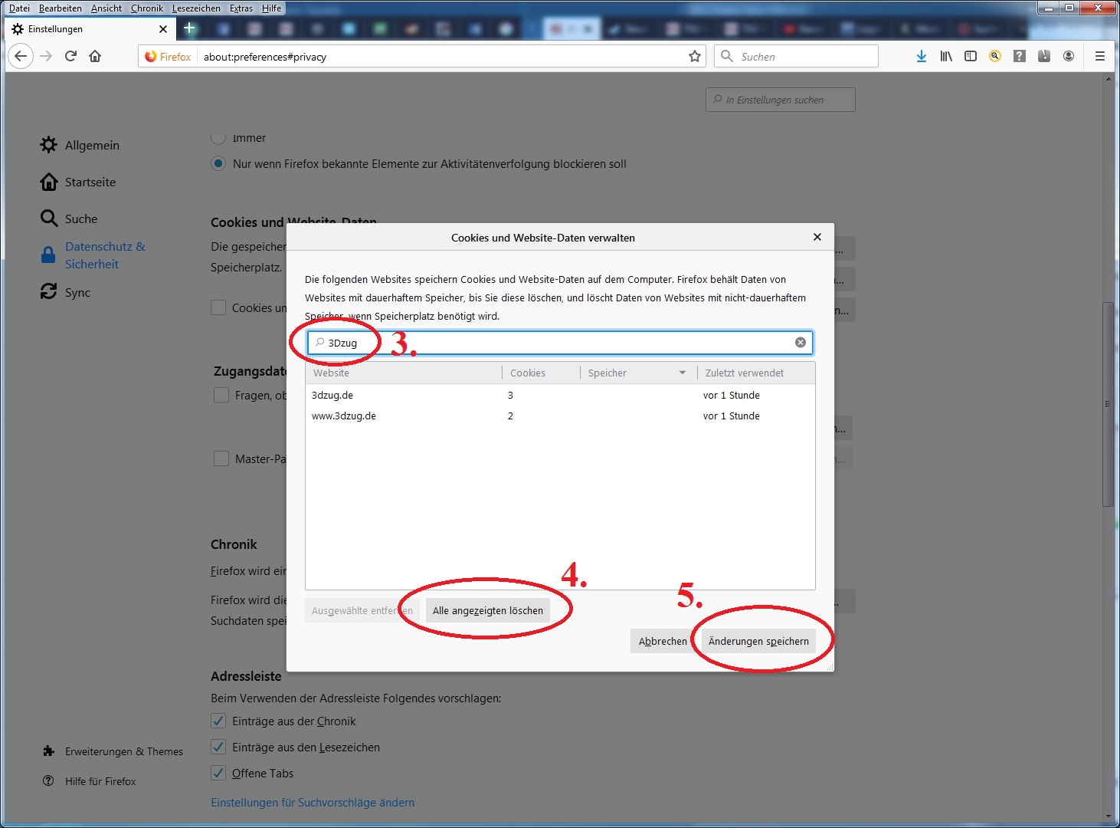1120x828 pixels.
Task: Open the Firefox home page button
Action: (x=95, y=56)
